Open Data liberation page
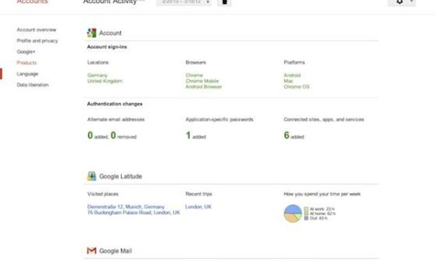Image resolution: width=436 pixels, height=262 pixels. tap(32, 85)
